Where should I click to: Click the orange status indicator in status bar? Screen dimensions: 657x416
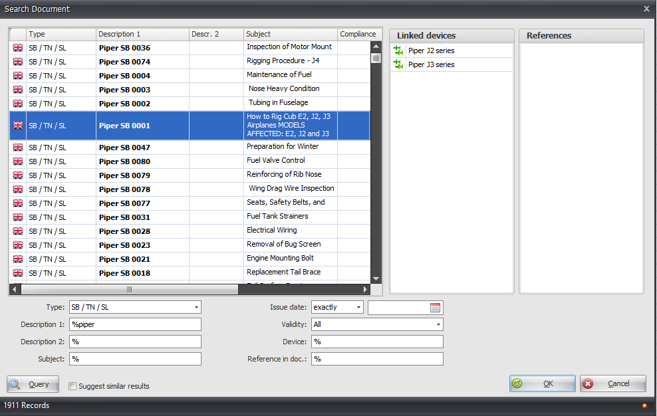tap(644, 405)
